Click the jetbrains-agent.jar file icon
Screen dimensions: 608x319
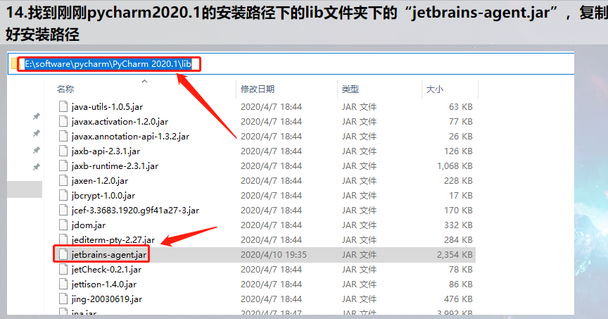click(x=63, y=254)
